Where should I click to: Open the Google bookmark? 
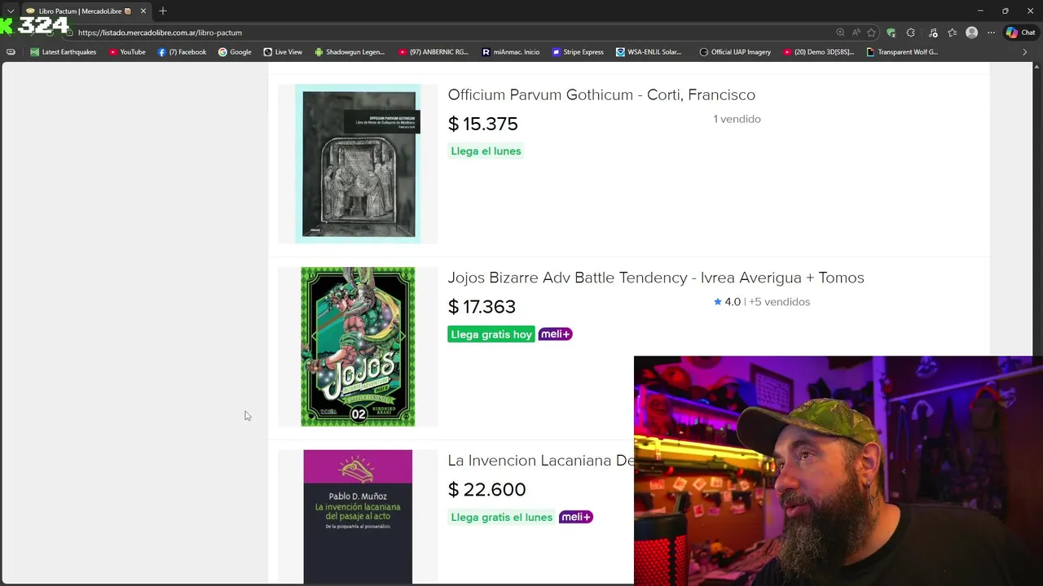coord(235,52)
